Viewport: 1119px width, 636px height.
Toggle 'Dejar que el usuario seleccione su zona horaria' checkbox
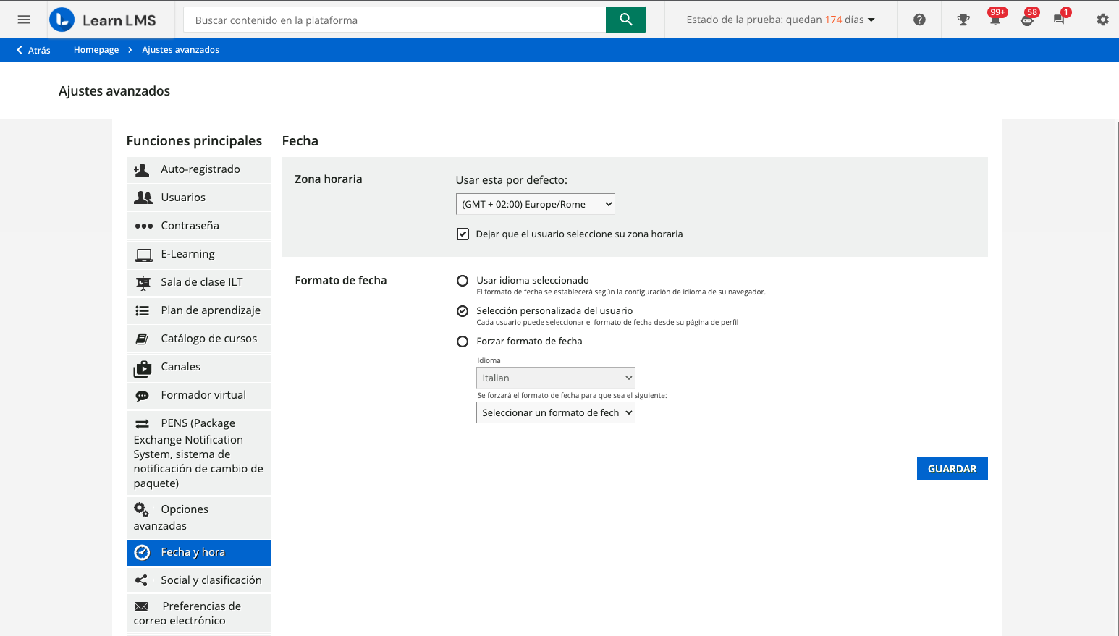coord(463,234)
